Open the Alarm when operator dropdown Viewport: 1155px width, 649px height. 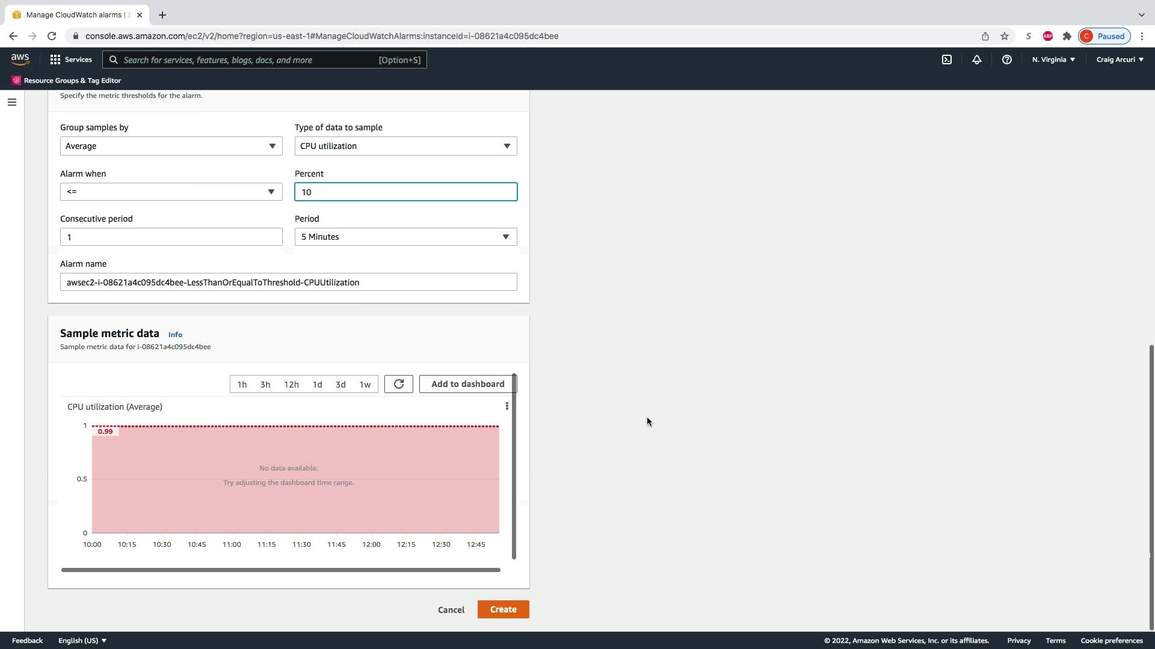click(171, 192)
